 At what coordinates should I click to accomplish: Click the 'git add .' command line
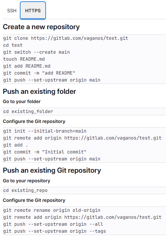coord(16,145)
